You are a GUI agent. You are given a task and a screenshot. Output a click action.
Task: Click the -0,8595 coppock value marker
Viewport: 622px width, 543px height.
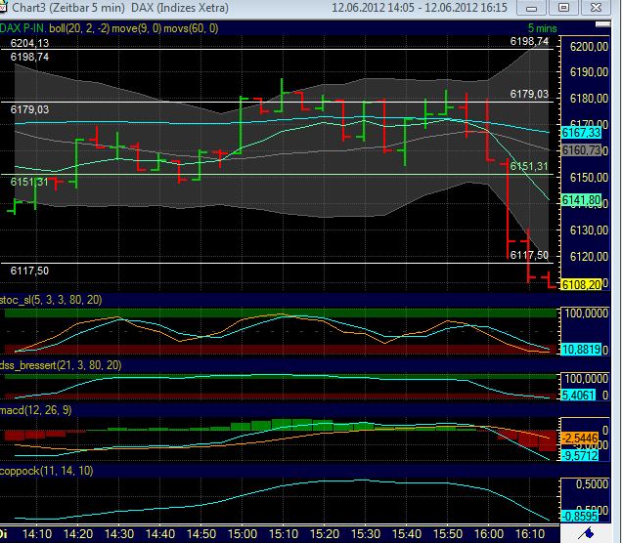click(x=580, y=516)
